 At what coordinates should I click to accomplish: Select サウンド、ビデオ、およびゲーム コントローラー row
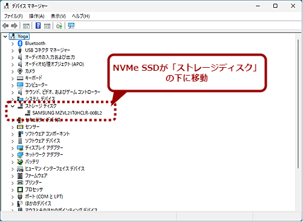click(62, 92)
